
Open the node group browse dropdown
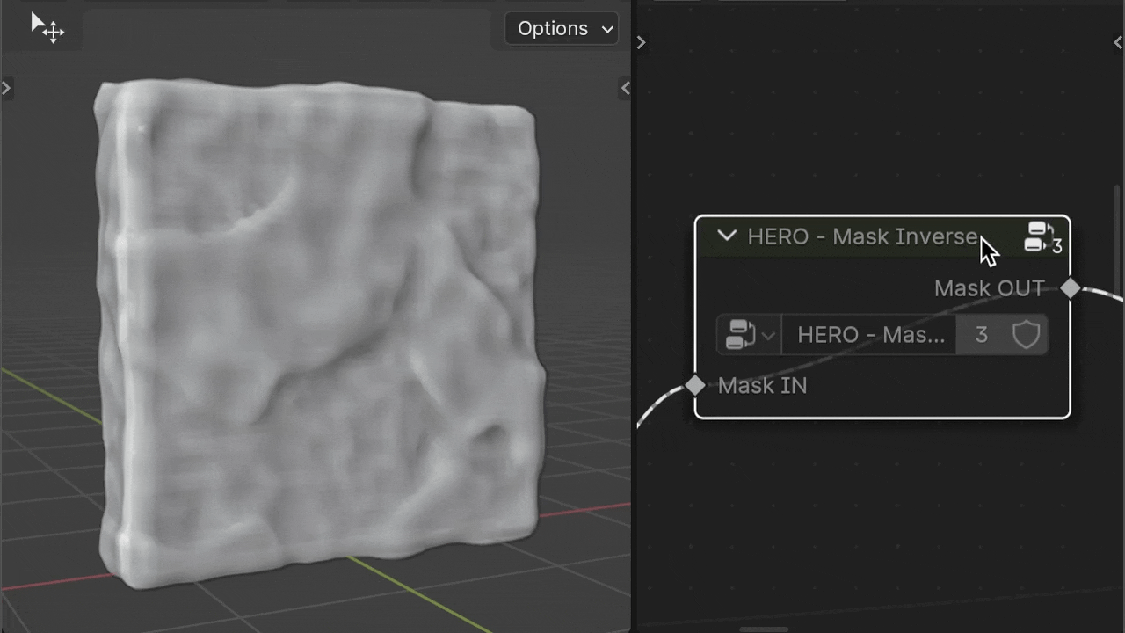point(749,335)
